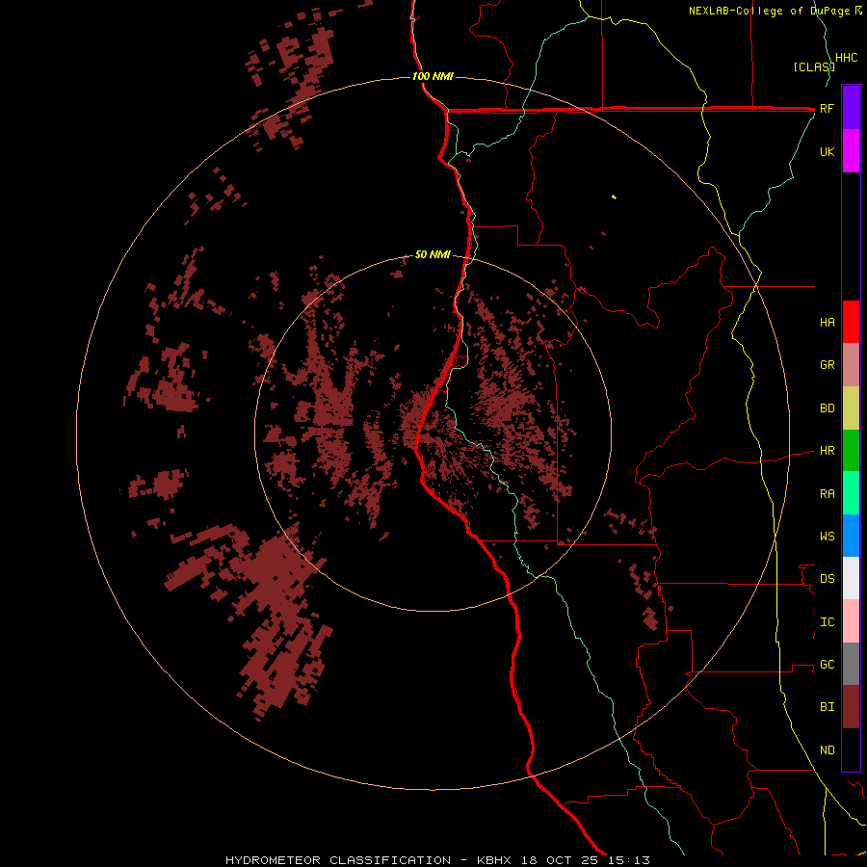Click the BD legend label

tap(827, 408)
